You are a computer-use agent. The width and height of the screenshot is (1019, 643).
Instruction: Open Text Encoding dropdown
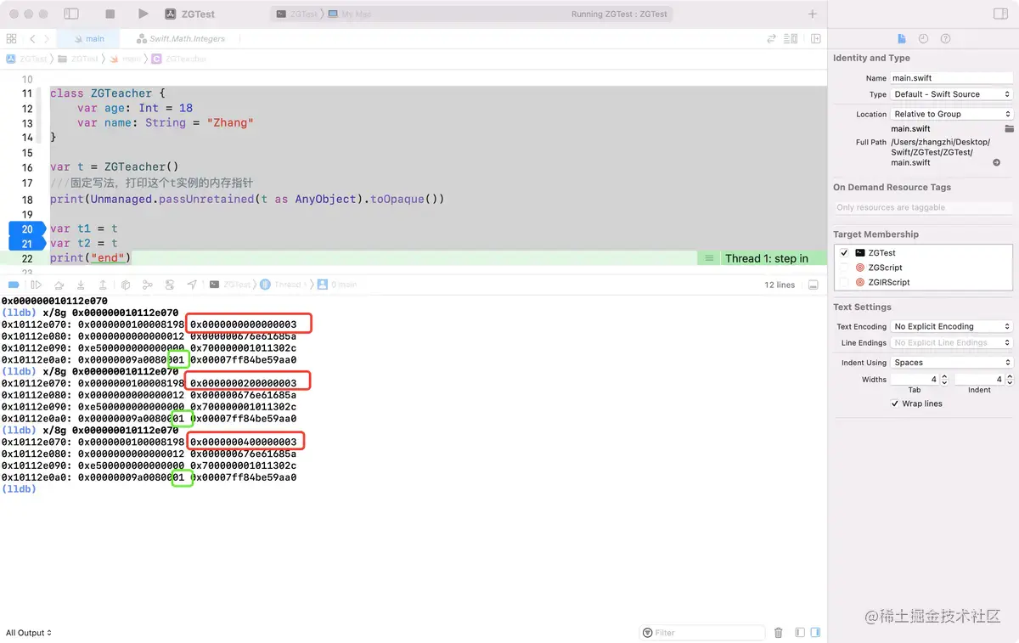pyautogui.click(x=951, y=326)
